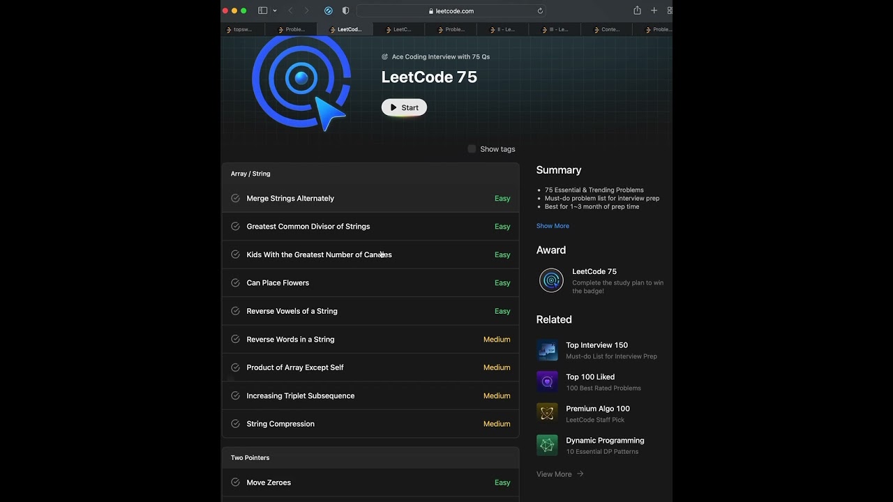Viewport: 893px width, 502px height.
Task: Click the leetcode.com address bar
Action: [451, 10]
